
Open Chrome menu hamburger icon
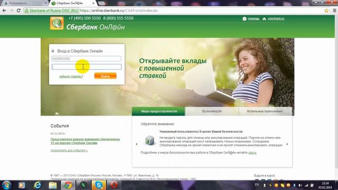pyautogui.click(x=334, y=11)
